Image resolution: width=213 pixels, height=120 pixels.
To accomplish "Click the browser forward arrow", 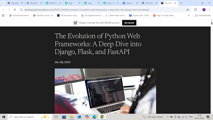I will click(x=9, y=10).
